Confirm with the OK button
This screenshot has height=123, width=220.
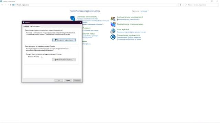click(x=59, y=81)
